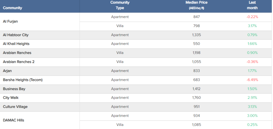The height and width of the screenshot is (129, 273).
Task: Open the Business Bay community entry
Action: [x=14, y=89]
